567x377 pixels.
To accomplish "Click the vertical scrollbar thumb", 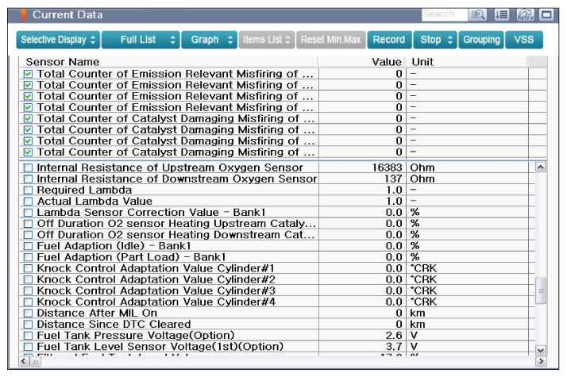I will point(541,291).
